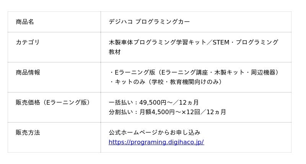Click the 公式ホームページからお申し込み text
The image size is (306, 164).
(155, 132)
